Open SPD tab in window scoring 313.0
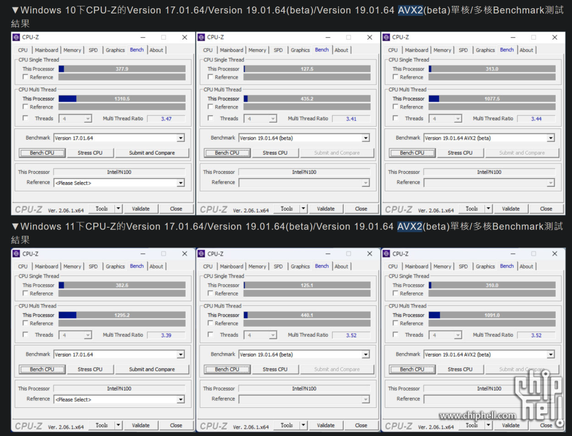 click(463, 50)
